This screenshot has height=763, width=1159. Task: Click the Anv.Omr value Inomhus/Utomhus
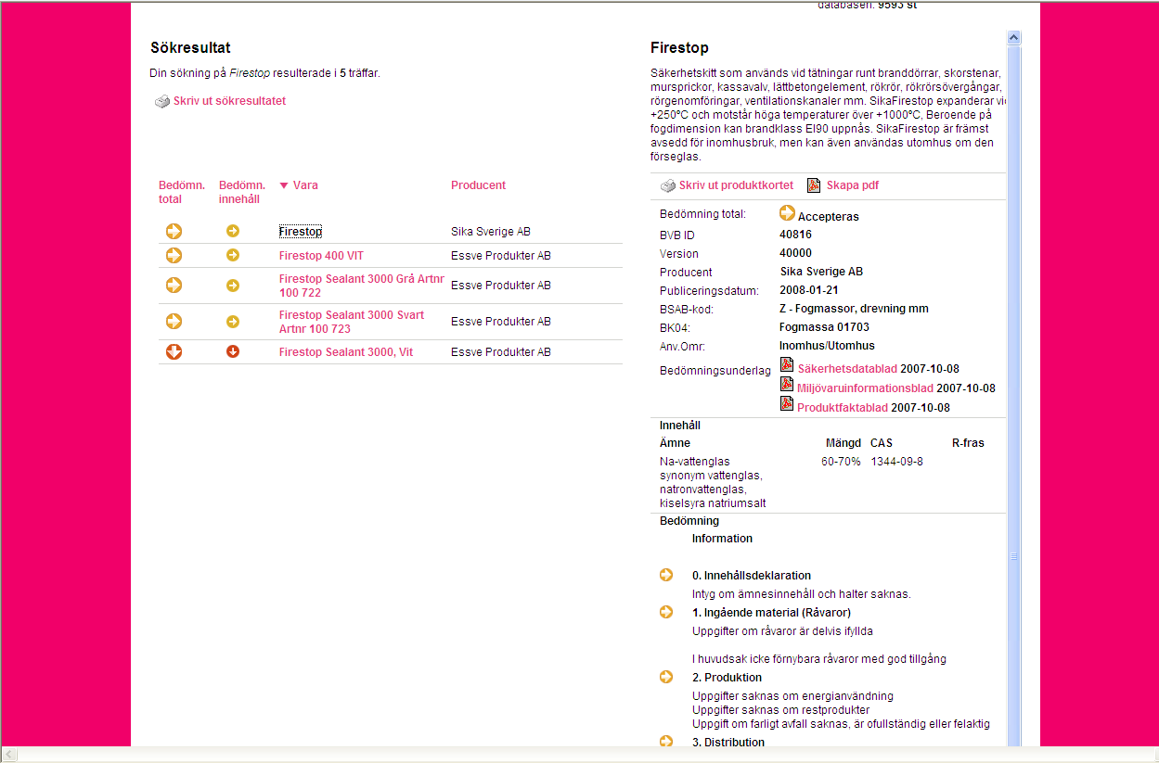827,346
